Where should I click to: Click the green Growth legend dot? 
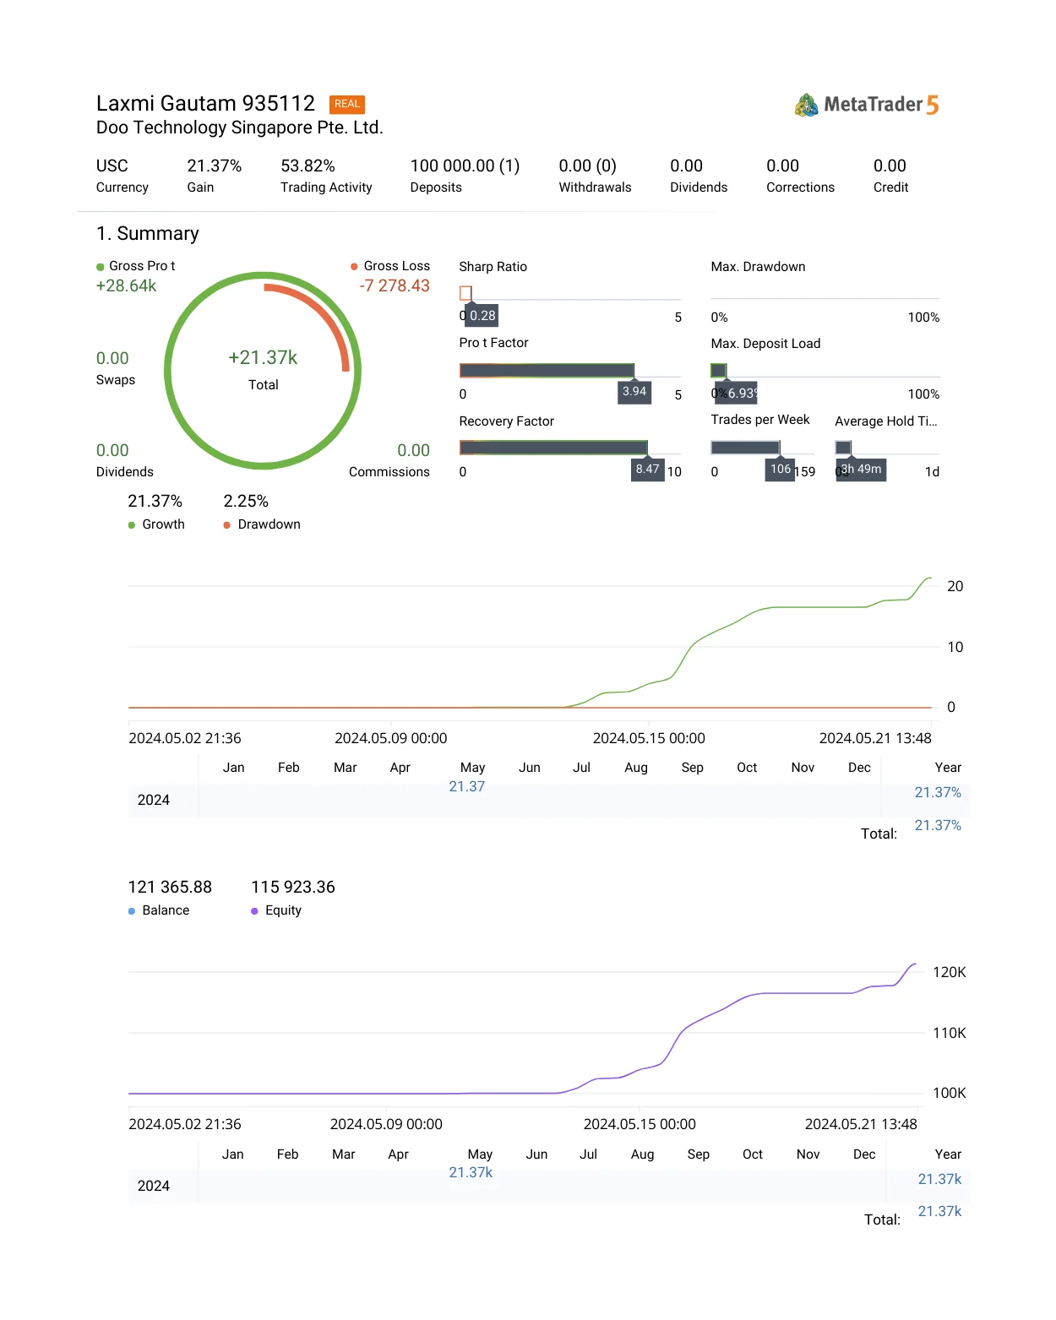pyautogui.click(x=132, y=525)
